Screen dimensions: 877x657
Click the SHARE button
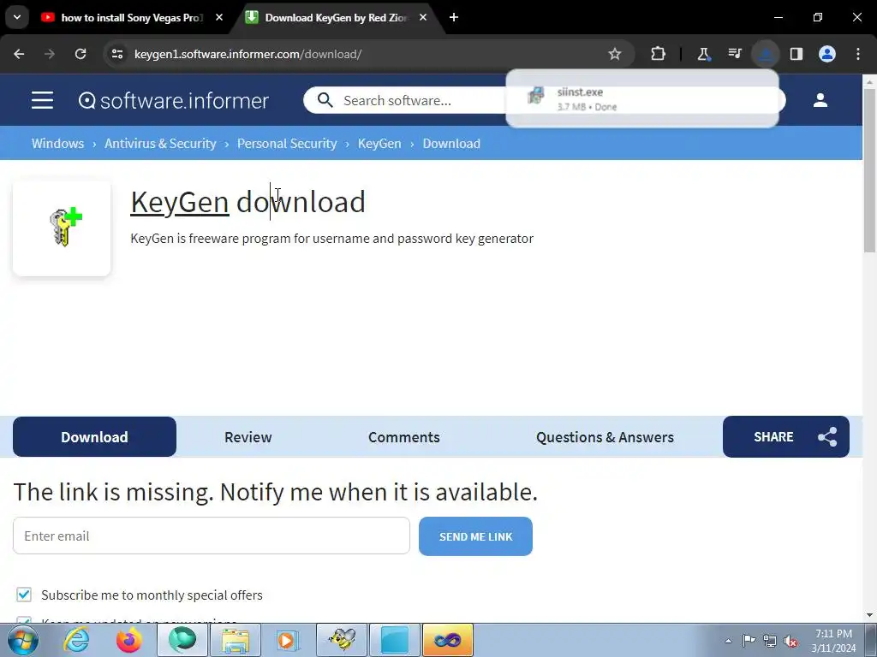786,437
